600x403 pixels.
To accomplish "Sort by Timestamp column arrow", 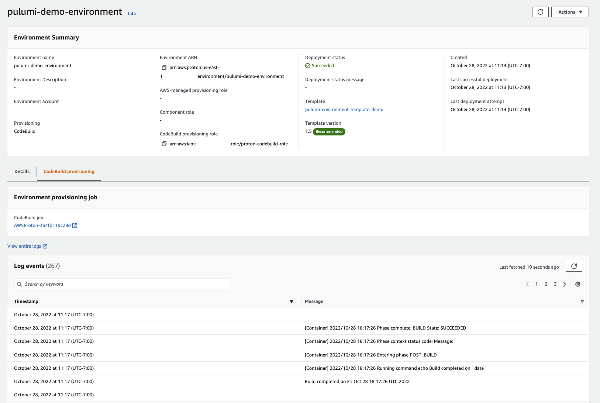I will click(x=292, y=302).
